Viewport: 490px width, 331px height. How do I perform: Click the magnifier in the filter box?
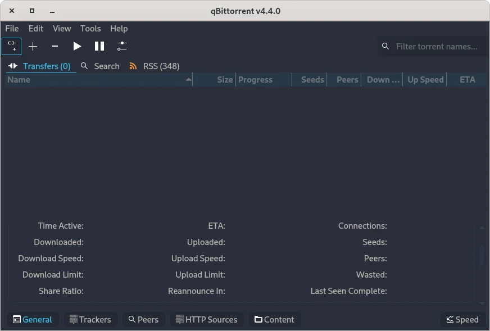[x=385, y=46]
